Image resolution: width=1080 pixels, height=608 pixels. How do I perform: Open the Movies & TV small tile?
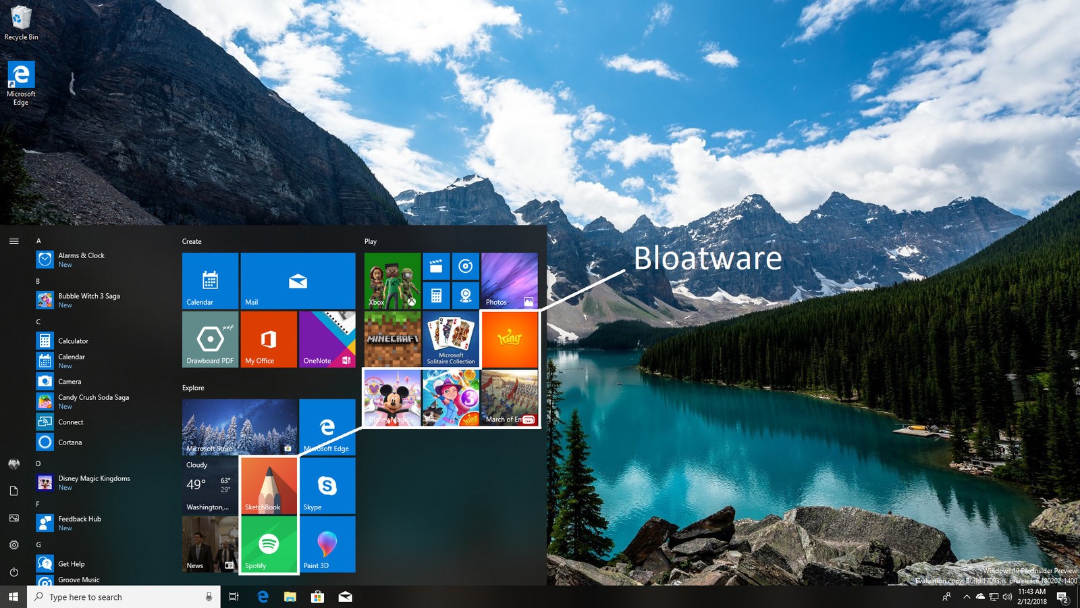tap(436, 266)
